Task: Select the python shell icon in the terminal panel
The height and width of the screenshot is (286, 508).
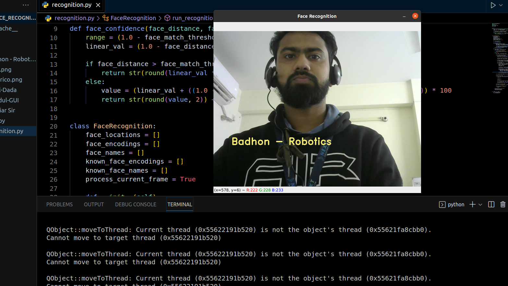Action: (442, 204)
